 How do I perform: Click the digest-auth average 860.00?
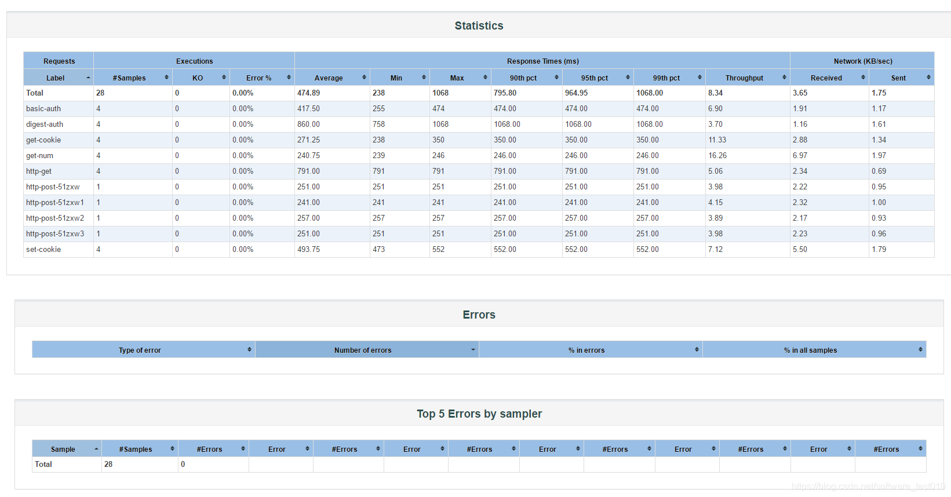click(308, 124)
